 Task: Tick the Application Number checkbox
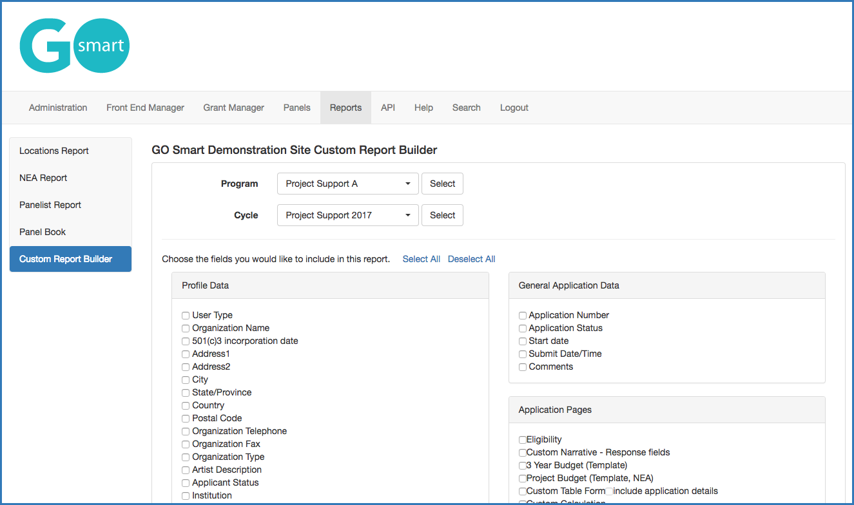[523, 316]
